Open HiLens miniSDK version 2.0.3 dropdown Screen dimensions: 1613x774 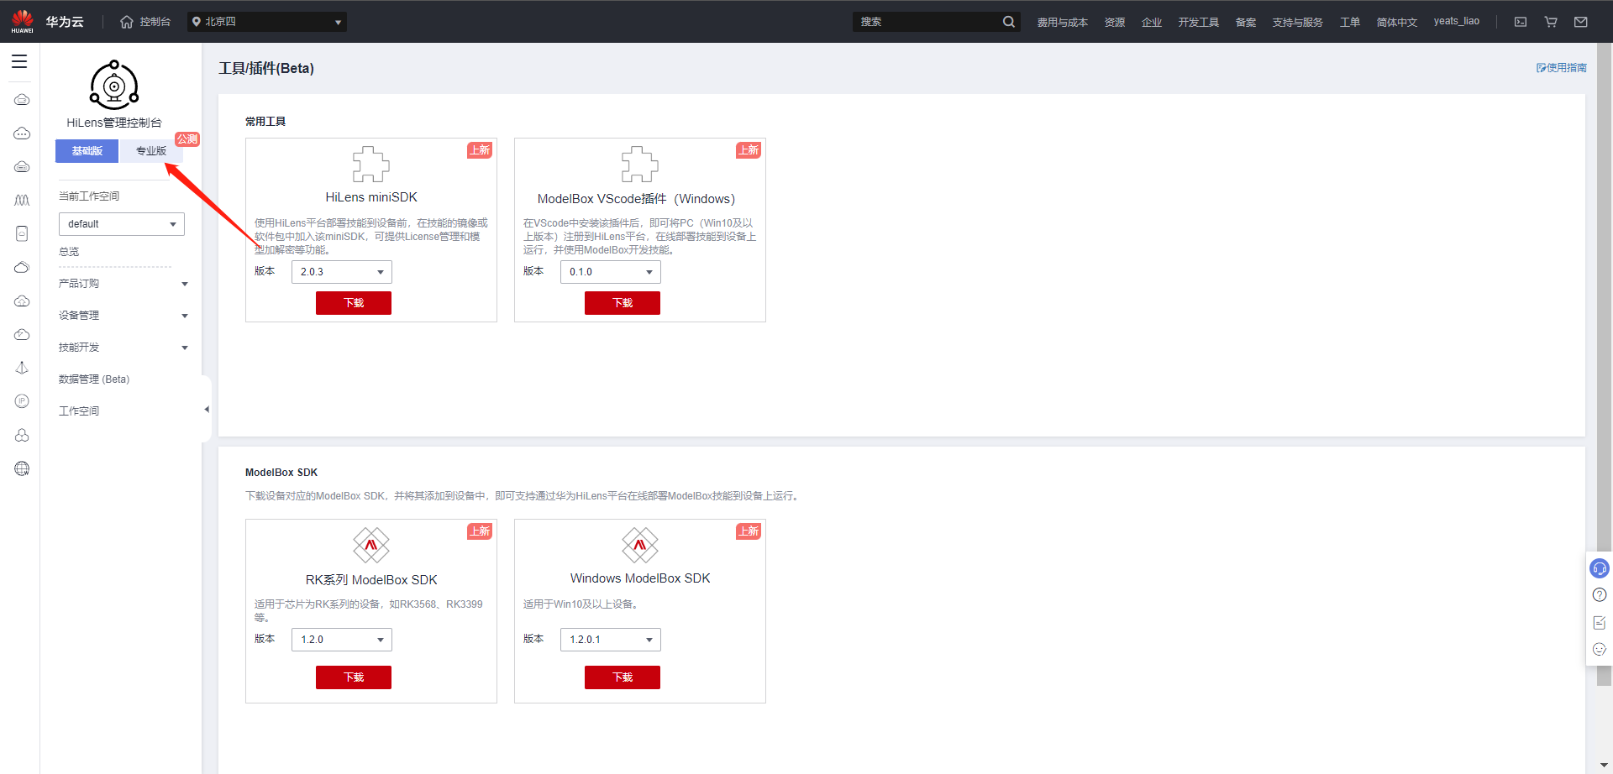[342, 272]
